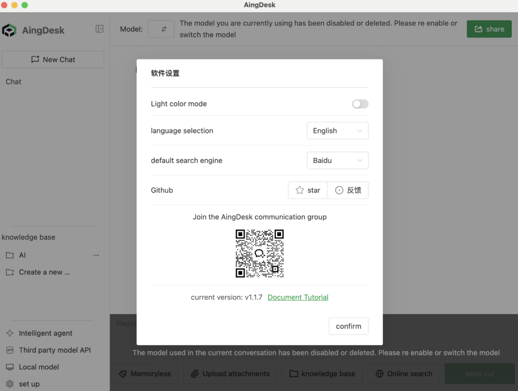Click the Join the AingDesk communication group text
Screen dimensions: 518x391
click(x=259, y=217)
